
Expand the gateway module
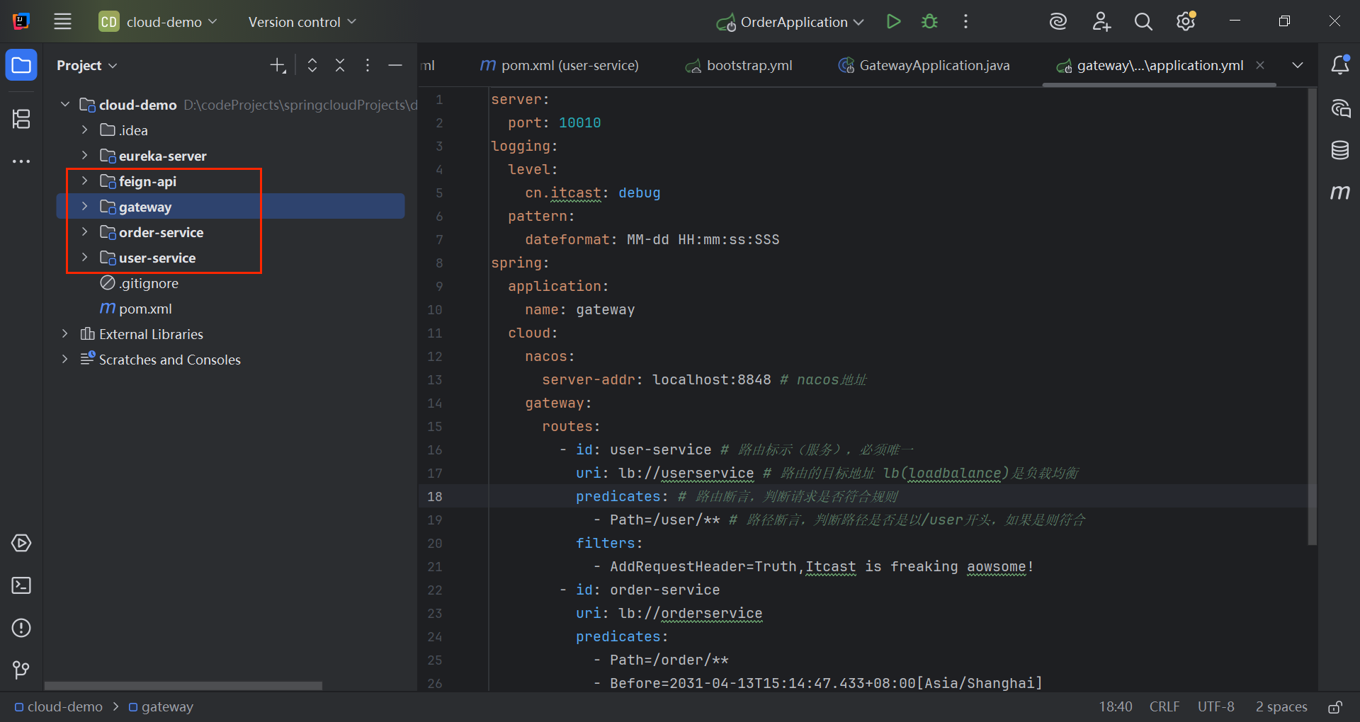pyautogui.click(x=85, y=207)
